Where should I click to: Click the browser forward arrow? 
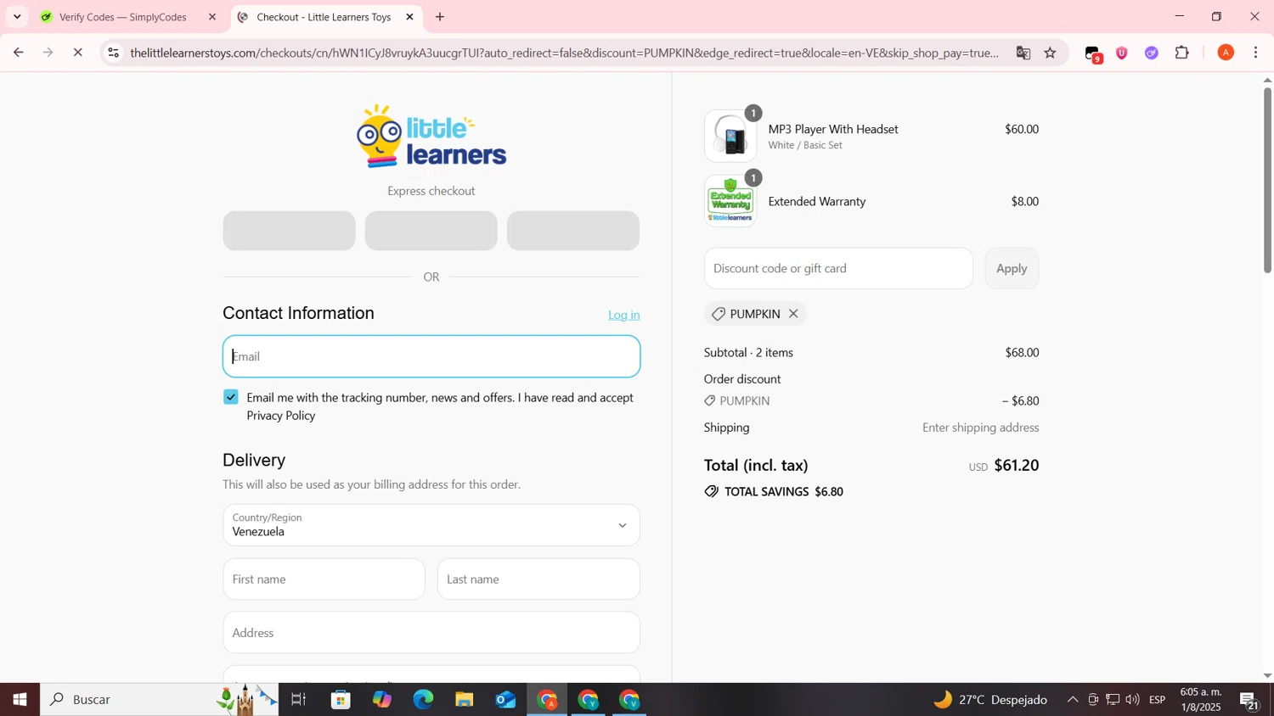pos(48,53)
